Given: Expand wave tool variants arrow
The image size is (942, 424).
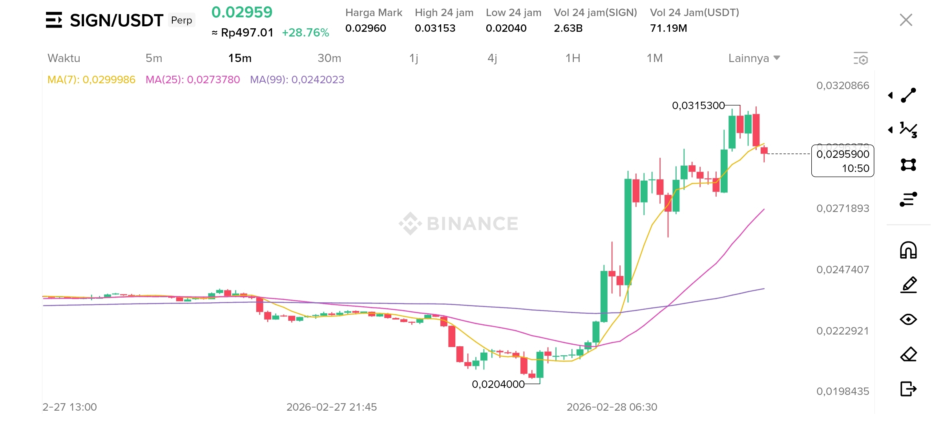Looking at the screenshot, I should [x=891, y=130].
